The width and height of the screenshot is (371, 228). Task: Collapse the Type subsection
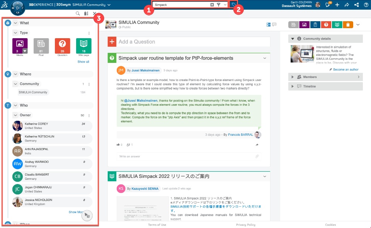[15, 33]
